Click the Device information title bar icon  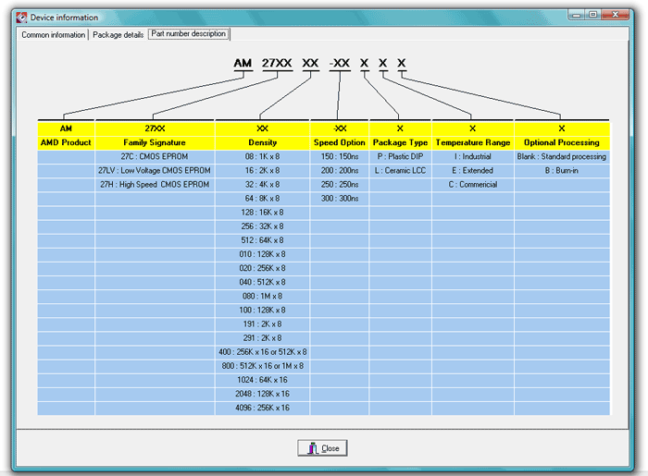(x=21, y=18)
